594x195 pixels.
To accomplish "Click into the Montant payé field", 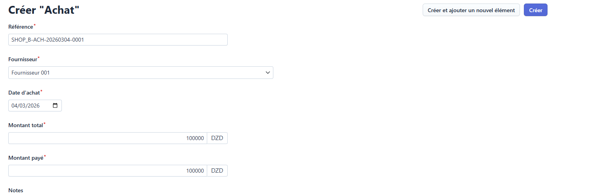I will (108, 171).
